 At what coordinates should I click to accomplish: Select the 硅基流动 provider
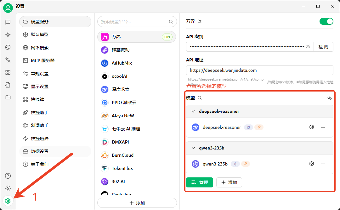point(137,50)
